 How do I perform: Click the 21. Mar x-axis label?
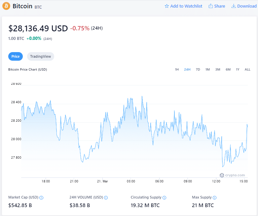click(x=102, y=181)
